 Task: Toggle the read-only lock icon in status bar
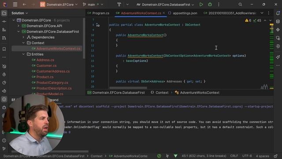(x=276, y=156)
